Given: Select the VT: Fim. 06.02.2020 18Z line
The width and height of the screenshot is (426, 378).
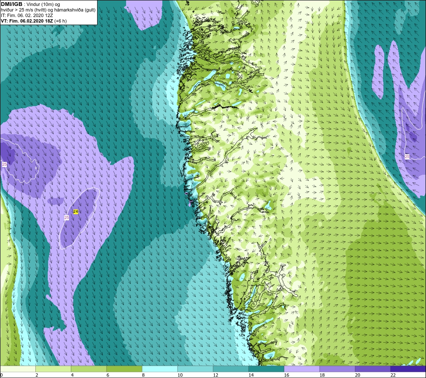Looking at the screenshot, I should [x=34, y=21].
